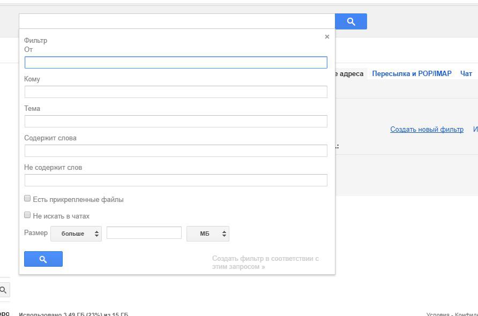Focus the От sender input field
This screenshot has width=478, height=316.
176,63
